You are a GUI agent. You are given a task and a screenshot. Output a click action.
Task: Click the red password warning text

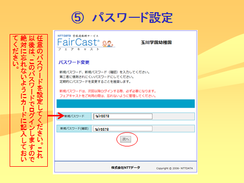pyautogui.click(x=108, y=94)
